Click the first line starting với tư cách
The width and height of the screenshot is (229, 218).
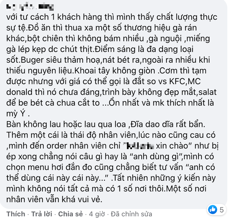coord(112,17)
